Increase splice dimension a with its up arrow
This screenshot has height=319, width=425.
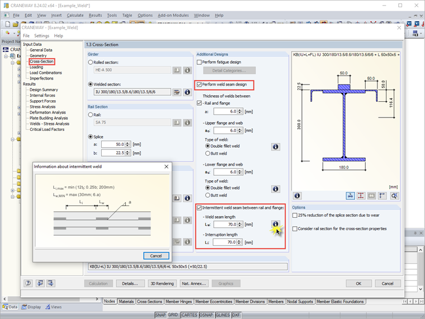coord(127,143)
